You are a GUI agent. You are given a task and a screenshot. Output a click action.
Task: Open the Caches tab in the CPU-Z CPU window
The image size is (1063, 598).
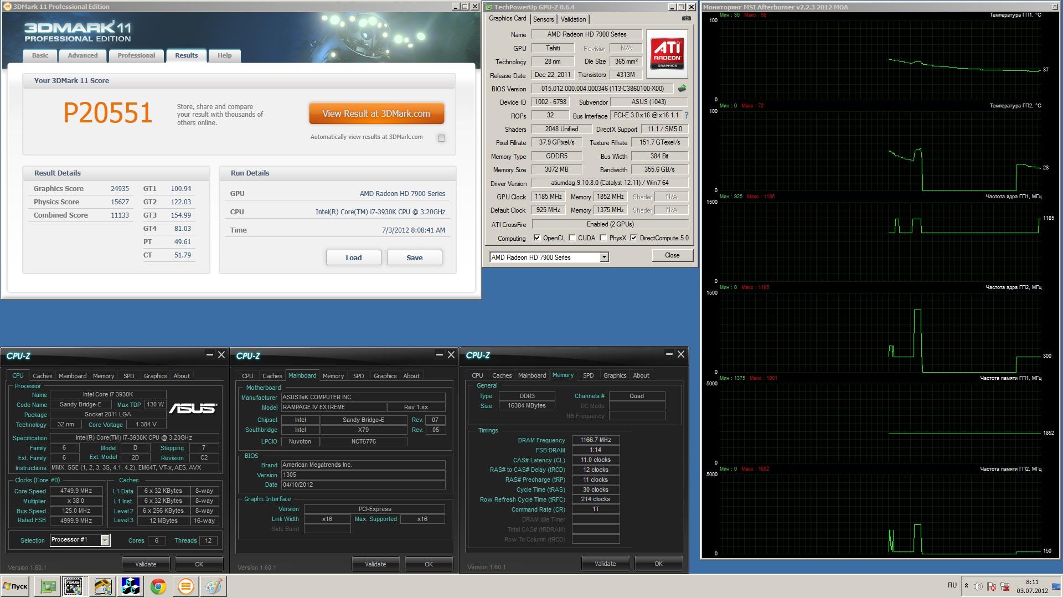coord(42,376)
